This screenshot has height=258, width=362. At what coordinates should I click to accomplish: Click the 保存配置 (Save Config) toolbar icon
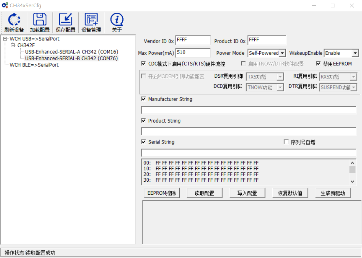65,22
